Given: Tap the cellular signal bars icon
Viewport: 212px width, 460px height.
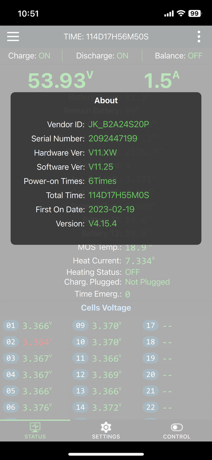Looking at the screenshot, I should point(169,14).
